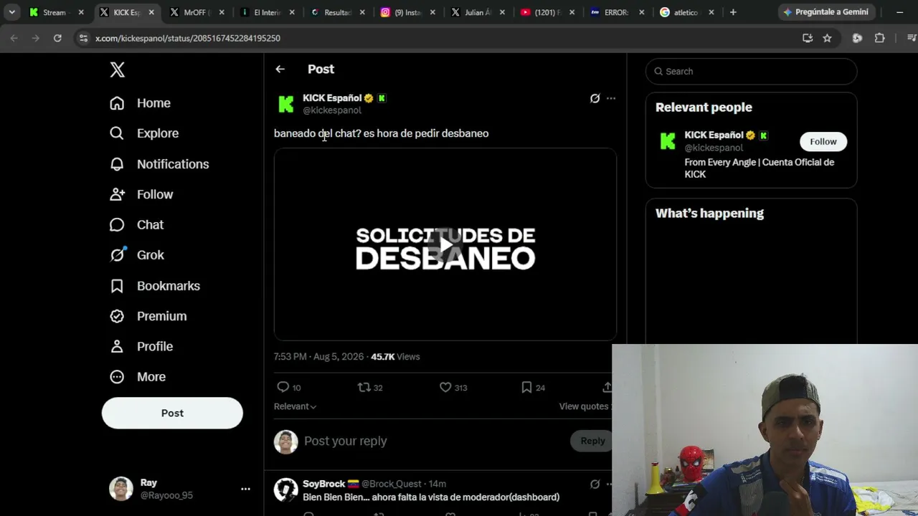Image resolution: width=918 pixels, height=516 pixels.
Task: Switch to the Instagram browser tab
Action: [x=407, y=12]
